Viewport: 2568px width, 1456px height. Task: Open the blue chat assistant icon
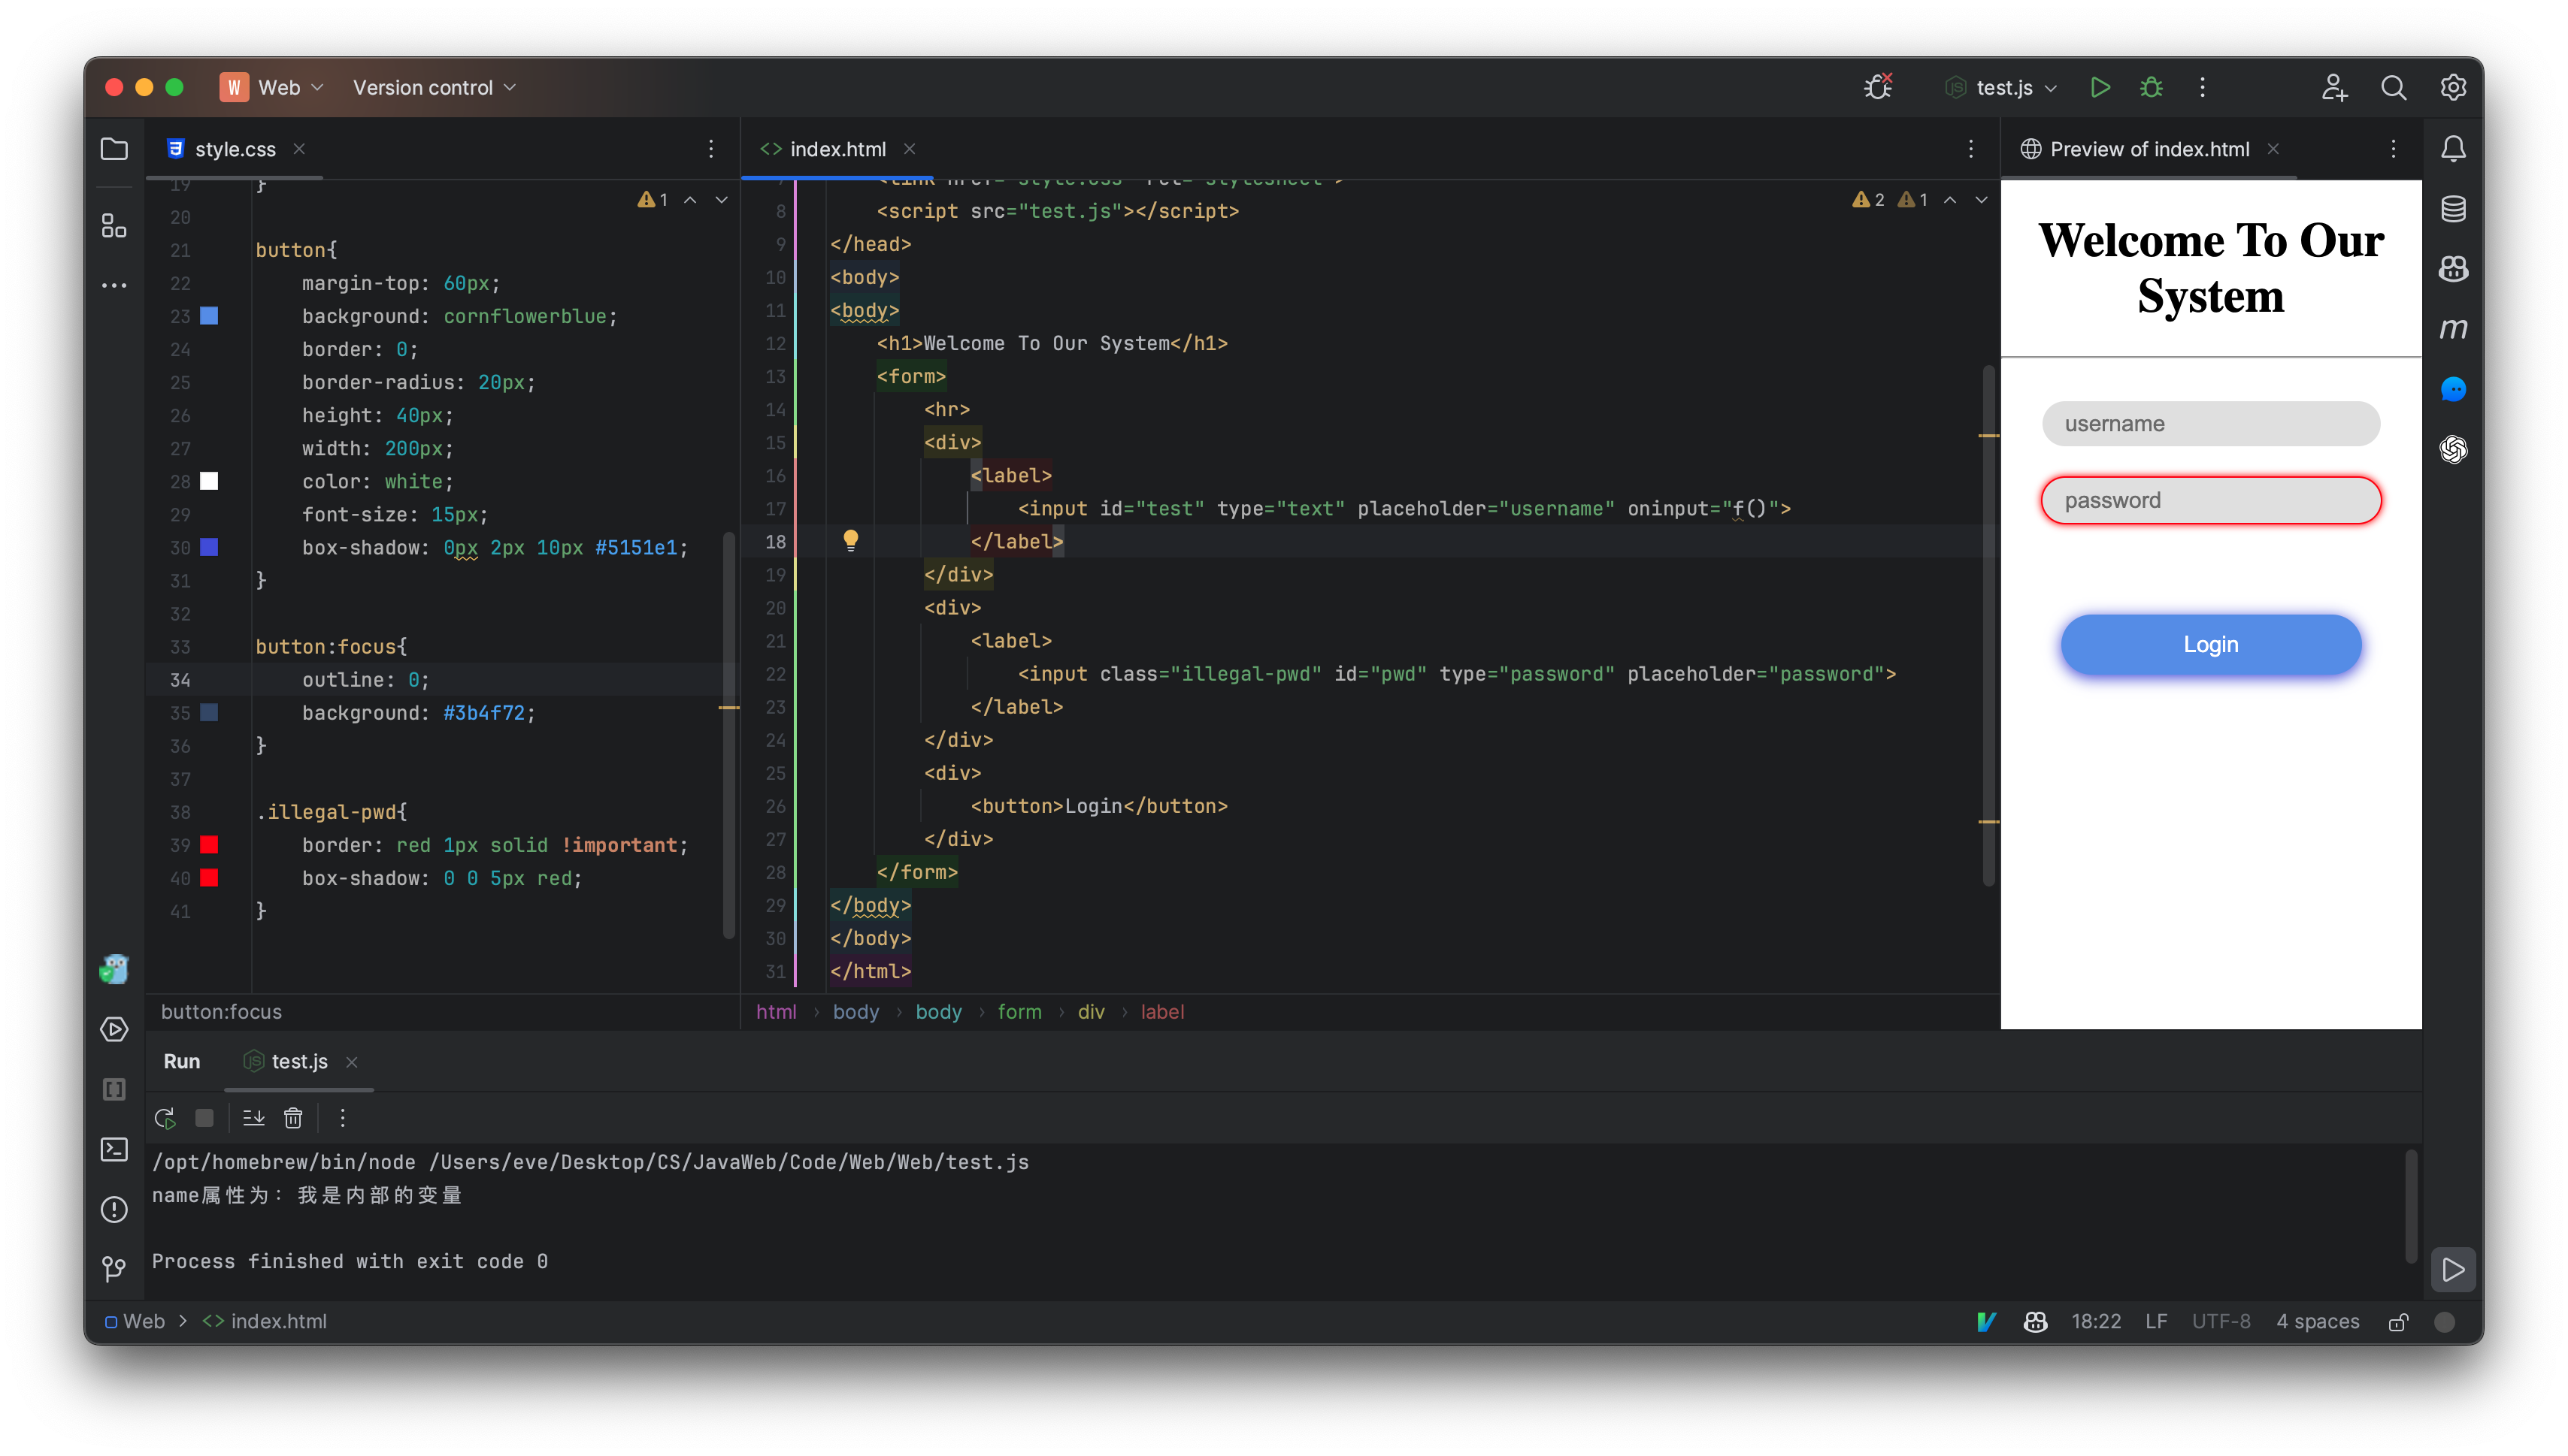click(x=2453, y=389)
